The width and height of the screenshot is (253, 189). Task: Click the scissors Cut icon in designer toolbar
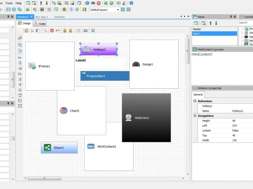[32, 31]
